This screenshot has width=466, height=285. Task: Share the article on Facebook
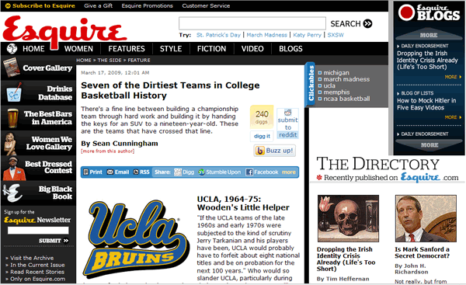point(263,172)
